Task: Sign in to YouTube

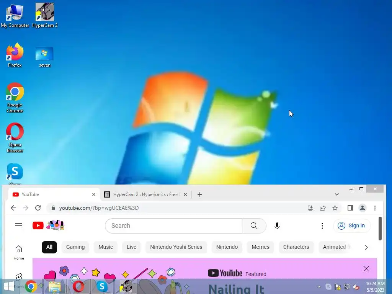Action: pyautogui.click(x=352, y=226)
